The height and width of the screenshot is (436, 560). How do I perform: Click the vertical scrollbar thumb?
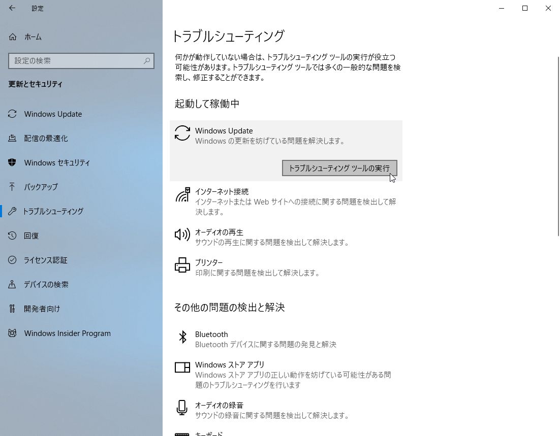pyautogui.click(x=558, y=146)
